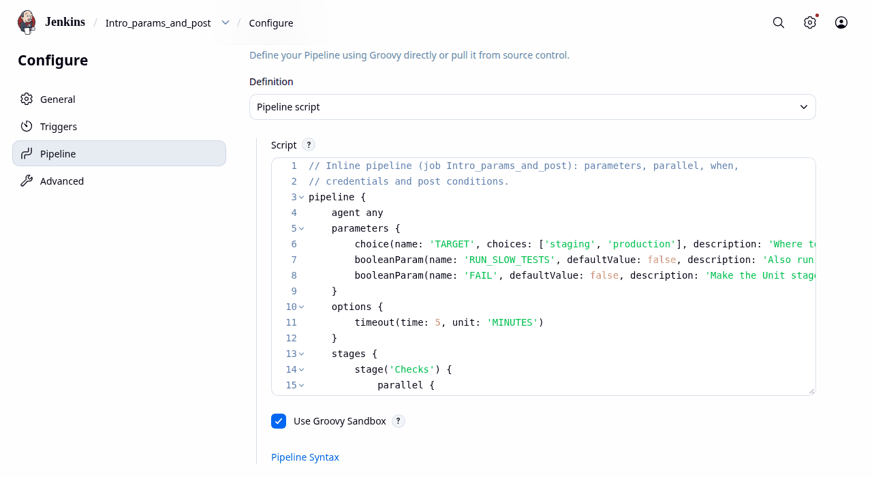872x477 pixels.
Task: Click the Definition label
Action: pyautogui.click(x=271, y=82)
